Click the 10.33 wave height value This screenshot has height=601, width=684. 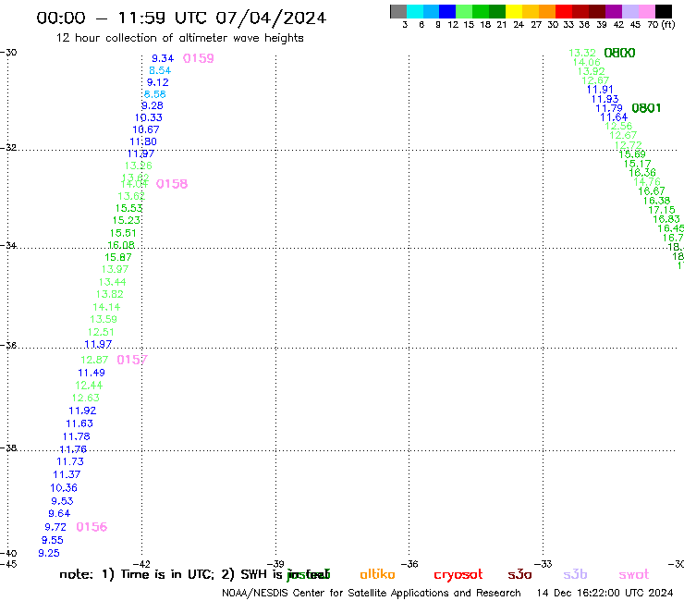point(148,117)
